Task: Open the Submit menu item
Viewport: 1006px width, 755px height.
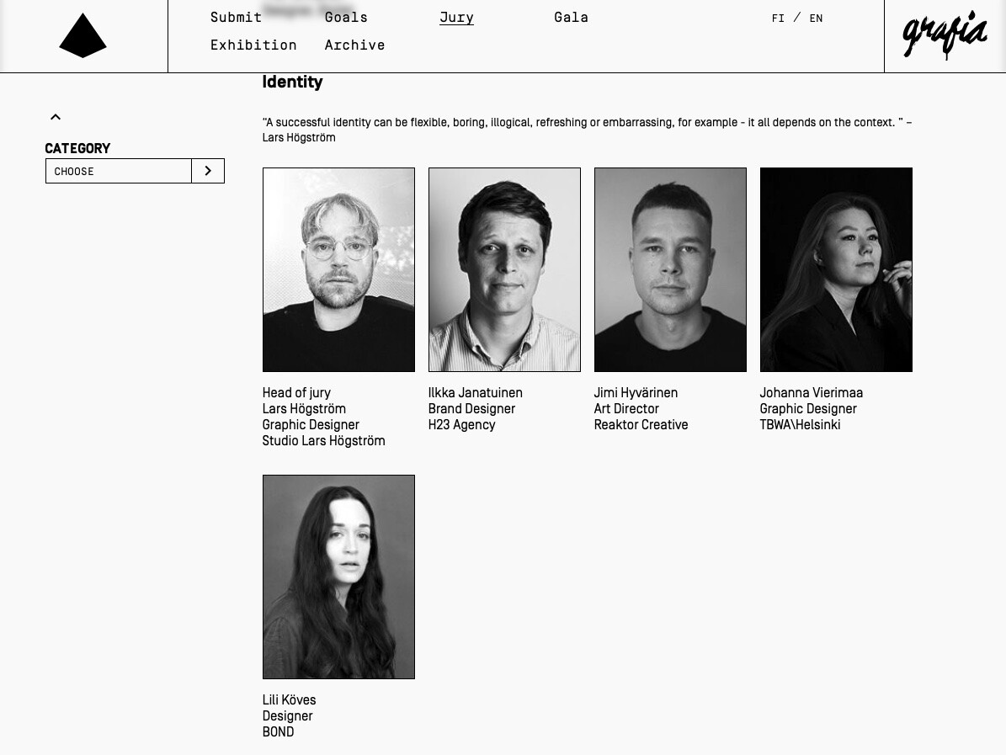Action: pos(236,18)
